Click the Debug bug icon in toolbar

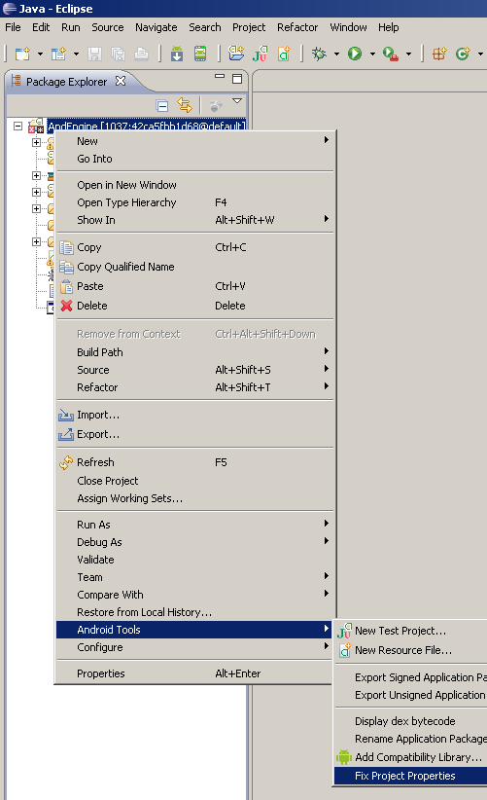pos(319,54)
